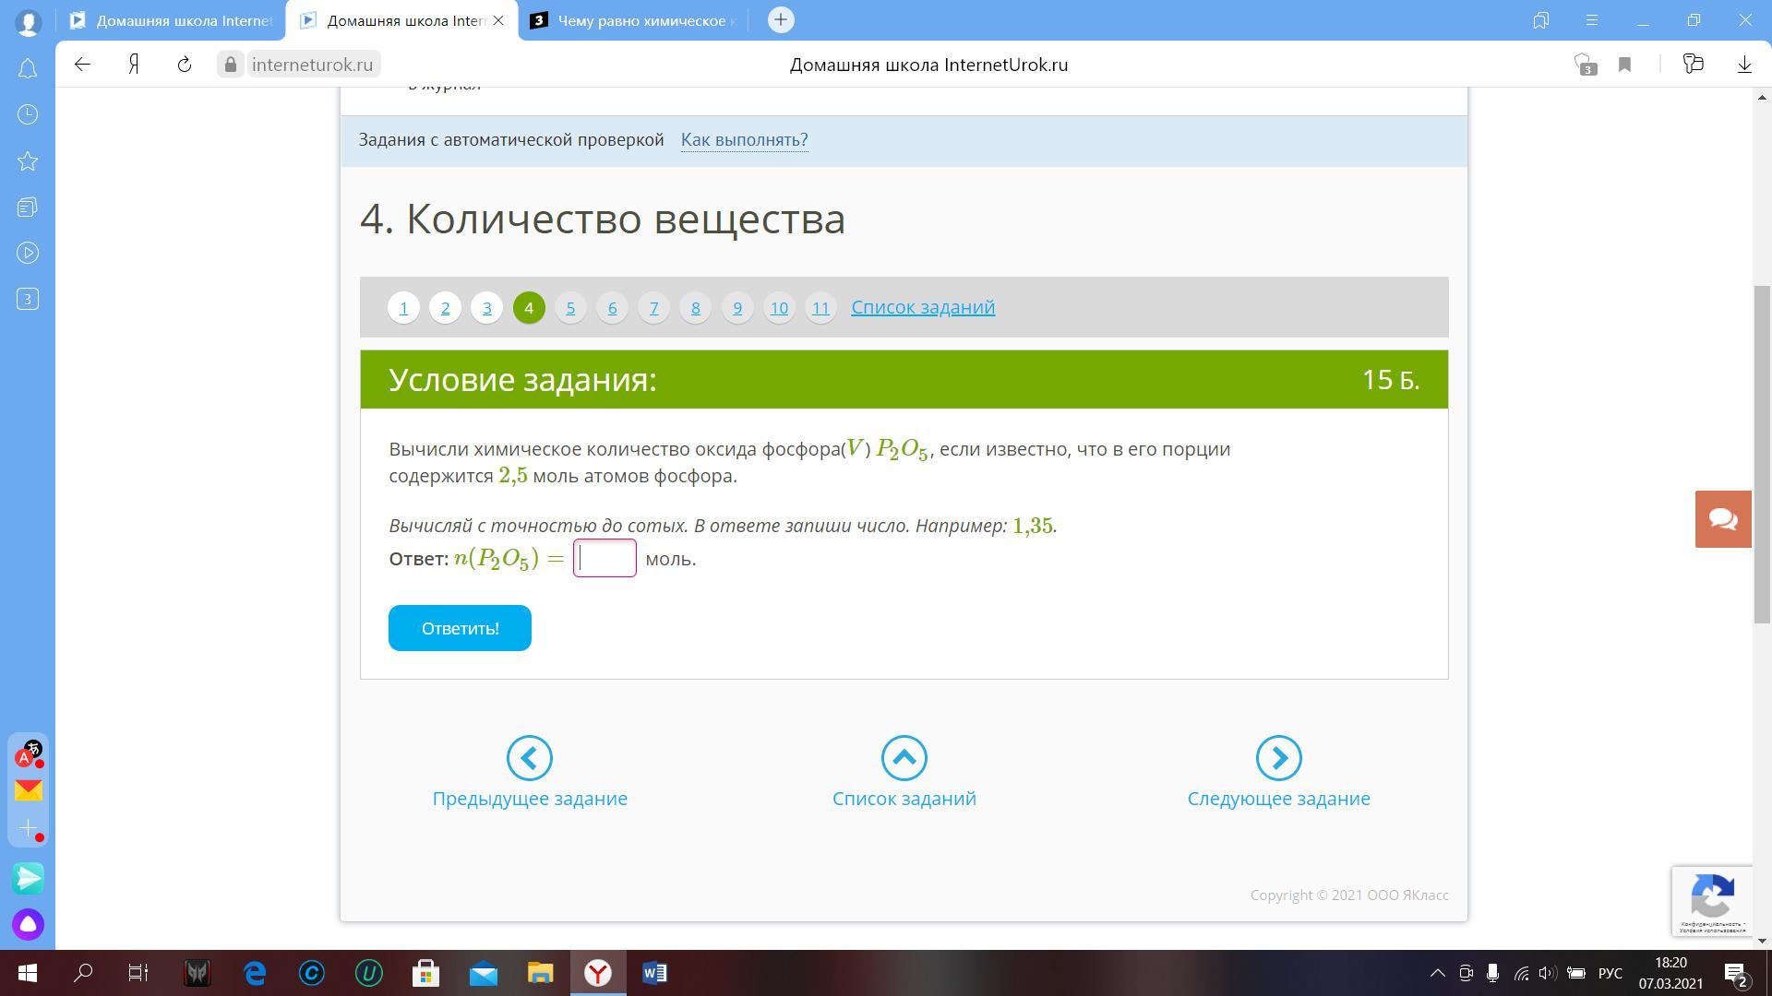This screenshot has height=996, width=1772.
Task: Click the browser back arrow
Action: (x=82, y=65)
